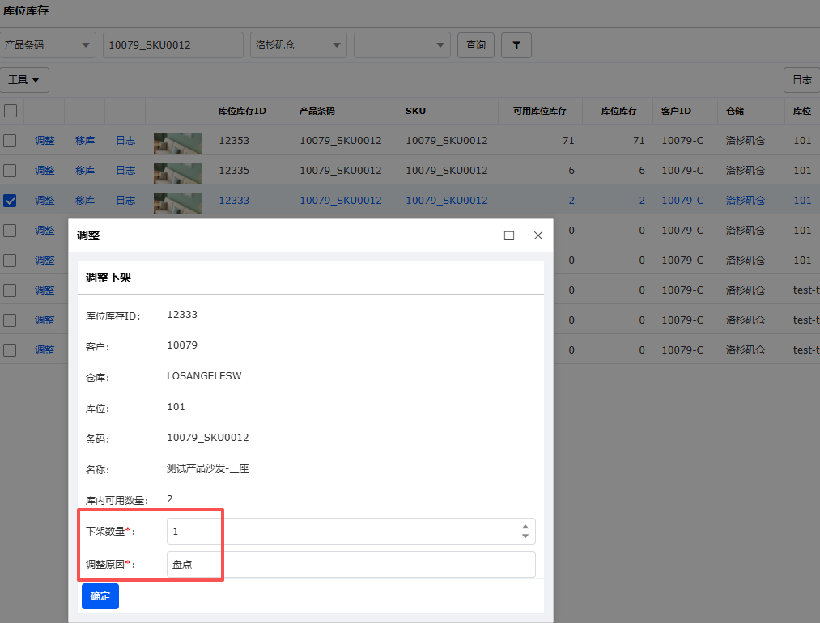This screenshot has width=820, height=623.
Task: Click the barcode search field 10079_SKU0012
Action: point(172,45)
